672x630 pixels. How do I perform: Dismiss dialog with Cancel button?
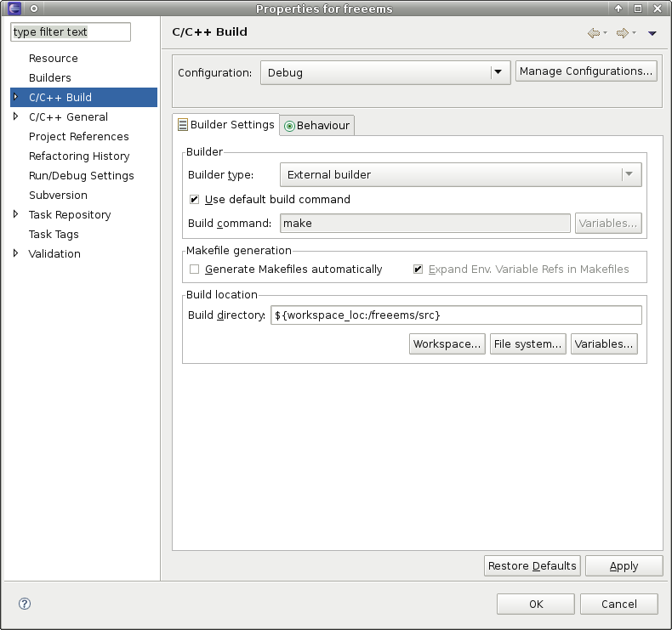[x=619, y=604]
